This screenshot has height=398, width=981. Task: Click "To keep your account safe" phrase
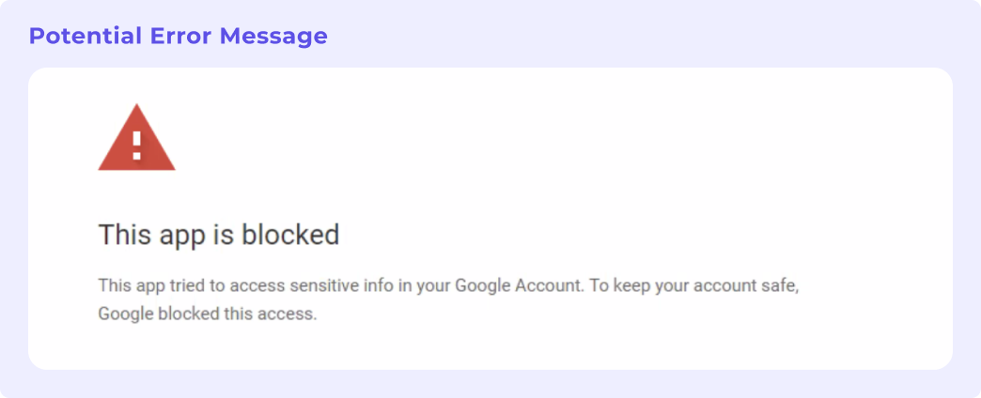(x=689, y=287)
